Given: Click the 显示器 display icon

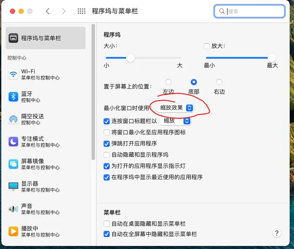Looking at the screenshot, I should (x=13, y=186).
